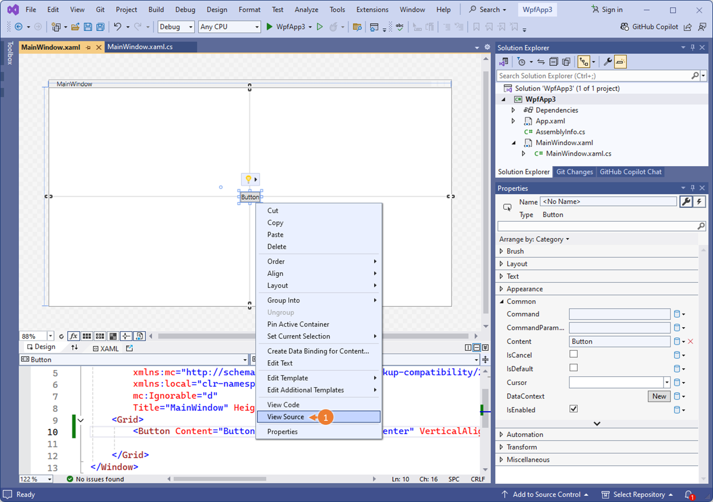This screenshot has height=502, width=713.
Task: Toggle the Track Active Item in Solution Explorer
Action: click(x=583, y=62)
